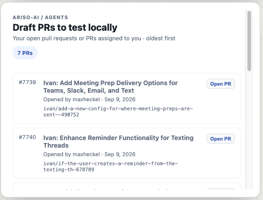
Task: Click branch name ivan/if-the-user-creates-a-reminder
Action: pyautogui.click(x=111, y=166)
